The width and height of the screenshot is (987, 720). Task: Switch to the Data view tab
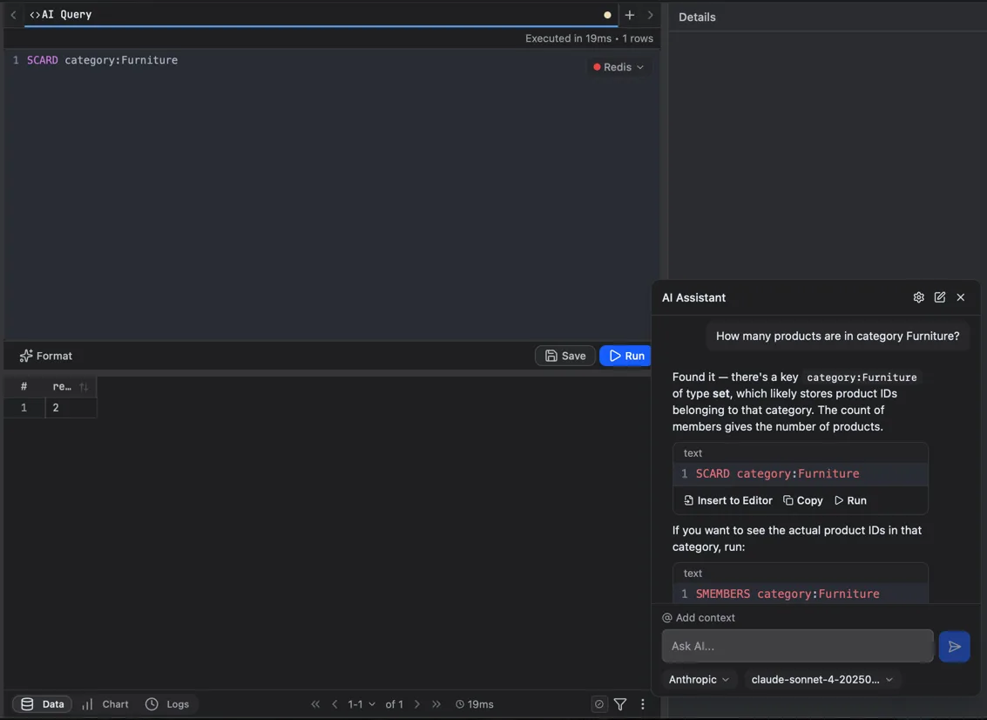tap(42, 704)
